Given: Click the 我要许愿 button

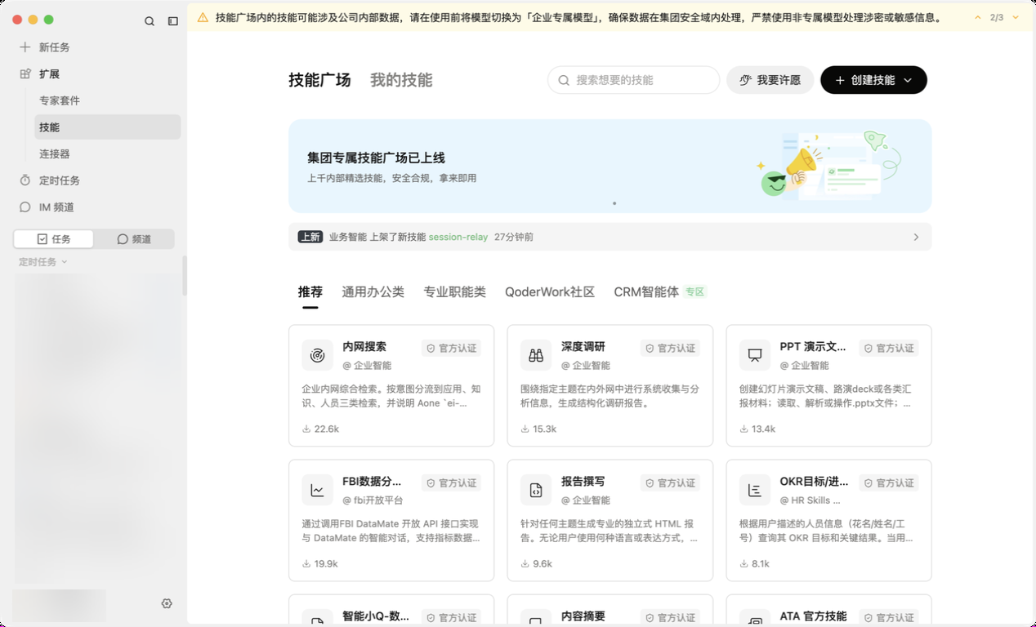Looking at the screenshot, I should point(770,80).
